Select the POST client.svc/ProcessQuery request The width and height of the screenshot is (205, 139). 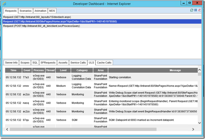tap(41, 26)
